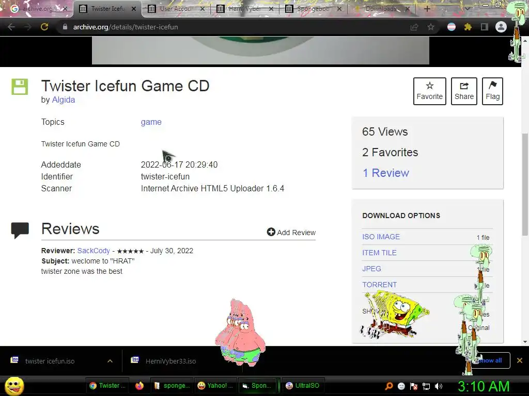529x396 pixels.
Task: Click the 65 Views text
Action: 385,131
